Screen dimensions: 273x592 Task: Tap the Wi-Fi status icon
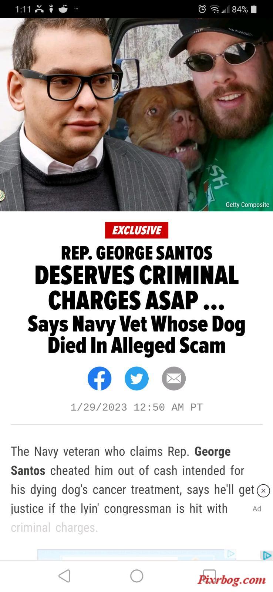click(215, 9)
